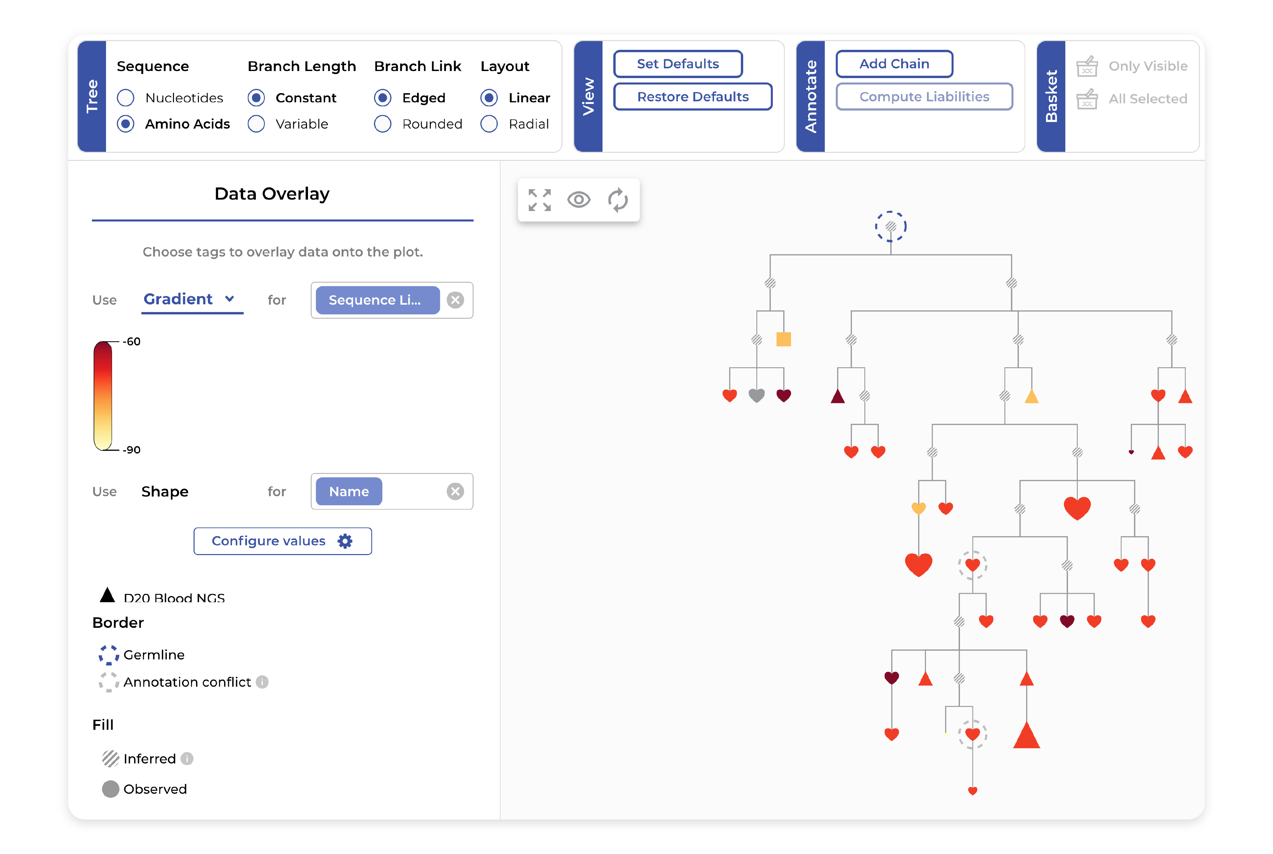Click the gear icon in Configure values
This screenshot has height=854, width=1273.
(345, 541)
